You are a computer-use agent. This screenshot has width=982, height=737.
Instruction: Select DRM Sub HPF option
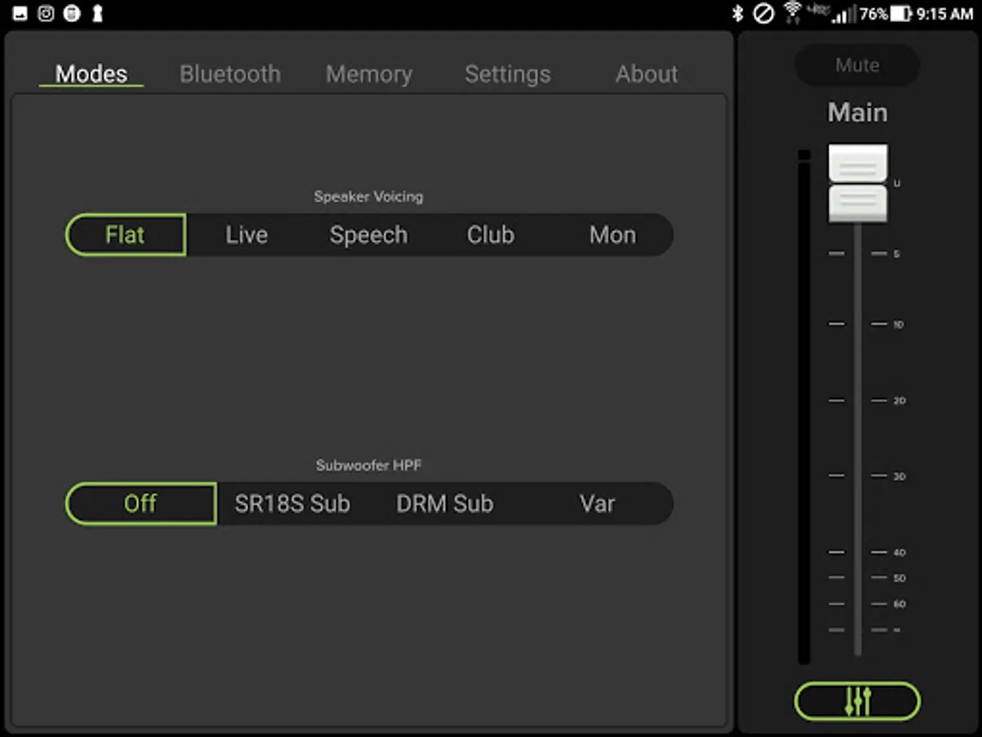coord(444,504)
